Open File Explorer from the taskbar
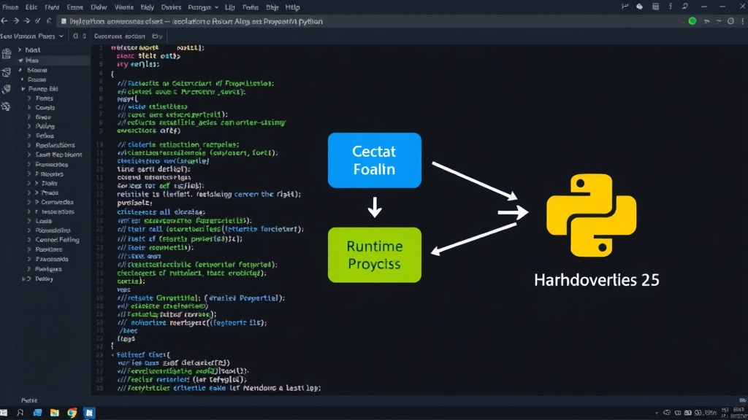This screenshot has height=420, width=748. coord(54,413)
